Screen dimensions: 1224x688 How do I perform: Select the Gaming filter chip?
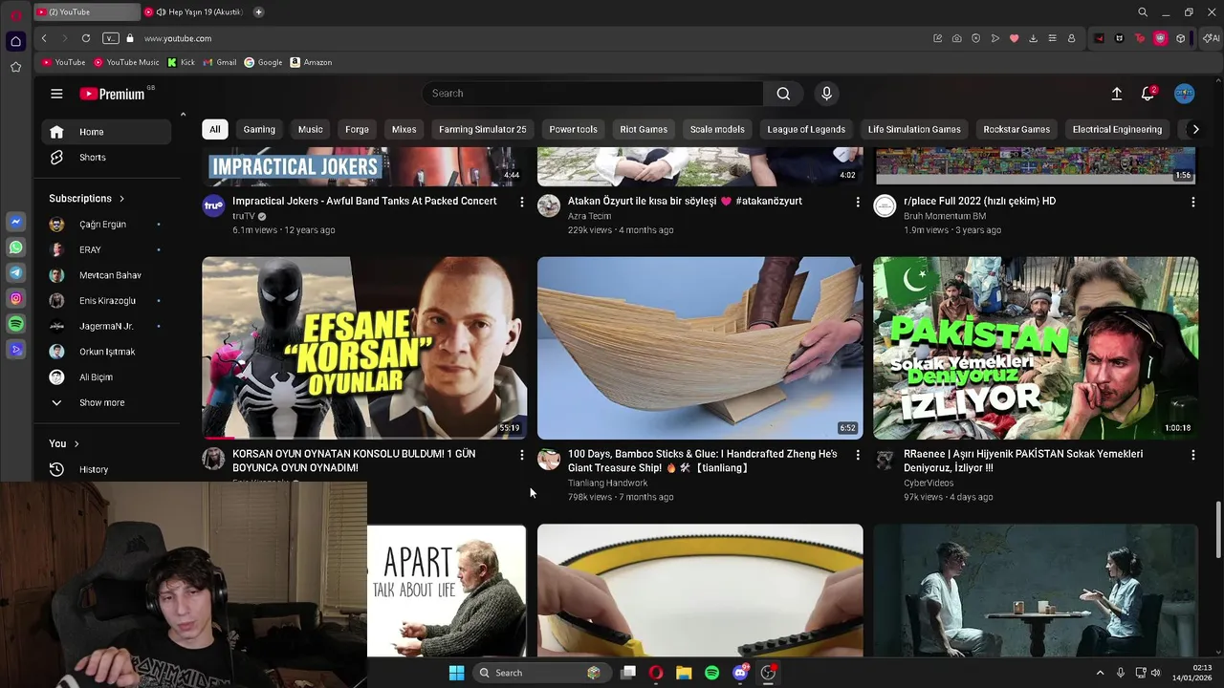click(x=259, y=129)
